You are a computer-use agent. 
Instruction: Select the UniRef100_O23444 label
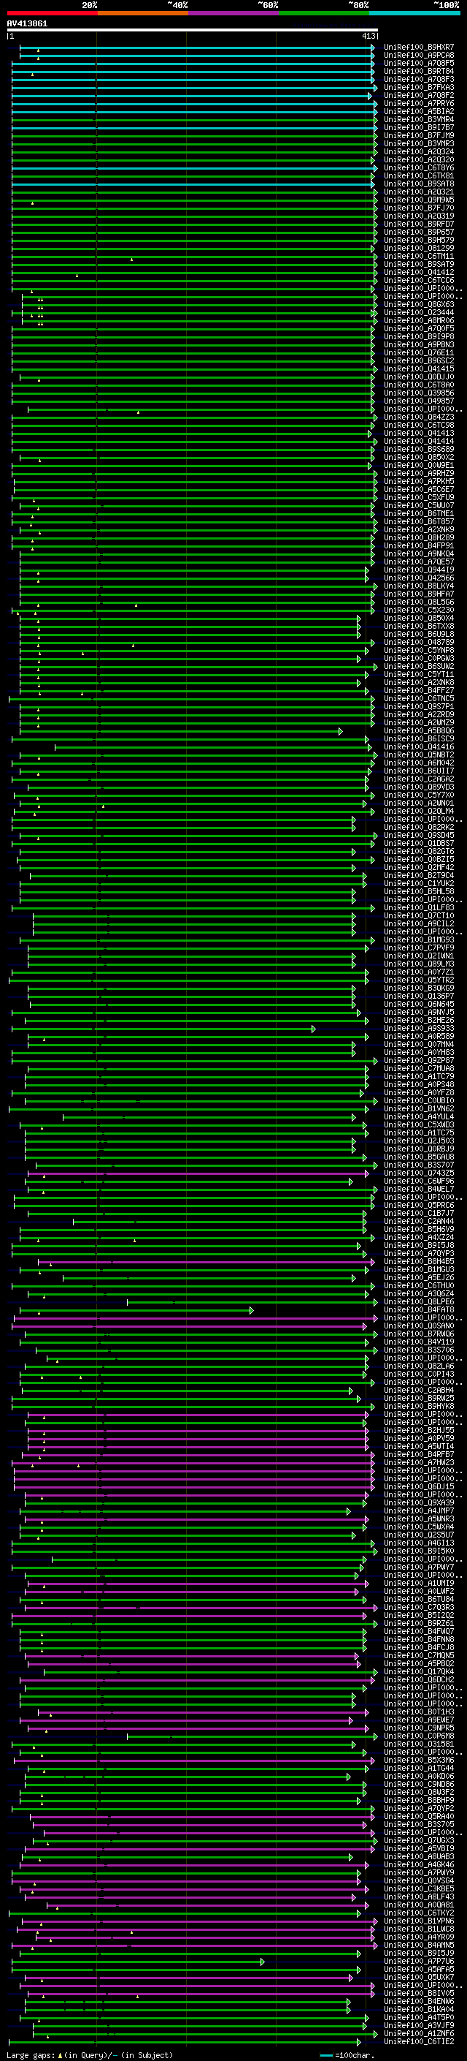coord(419,313)
